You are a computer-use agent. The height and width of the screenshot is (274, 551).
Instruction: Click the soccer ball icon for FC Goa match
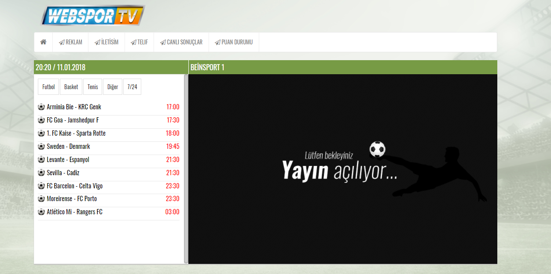[41, 120]
